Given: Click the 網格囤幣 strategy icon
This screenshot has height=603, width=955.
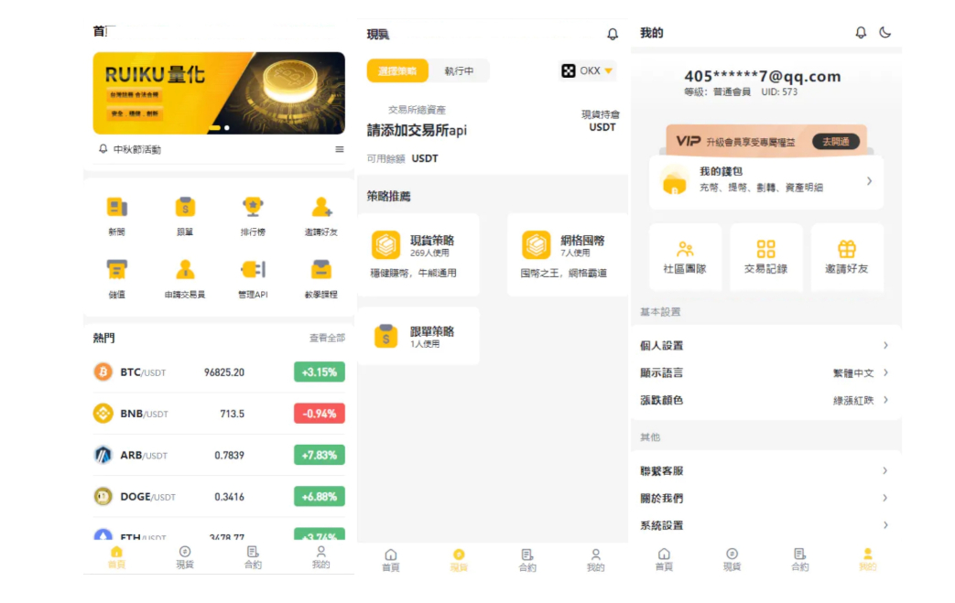Looking at the screenshot, I should [536, 245].
